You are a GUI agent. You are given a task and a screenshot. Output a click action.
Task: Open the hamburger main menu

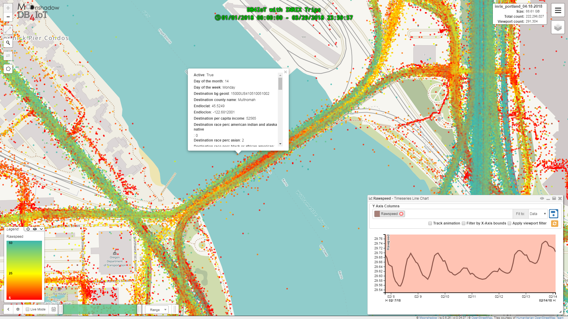click(x=558, y=11)
